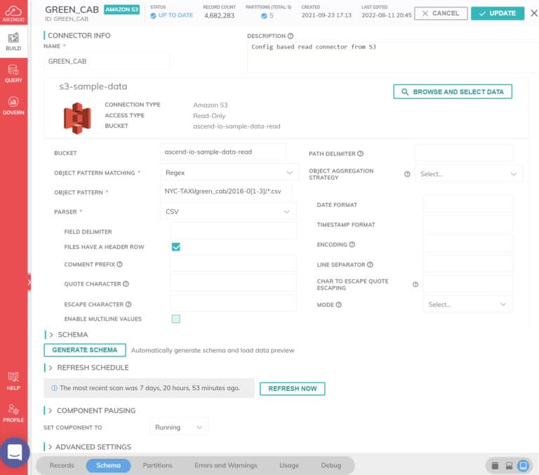
Task: Click Browse and Select Data
Action: tap(453, 92)
